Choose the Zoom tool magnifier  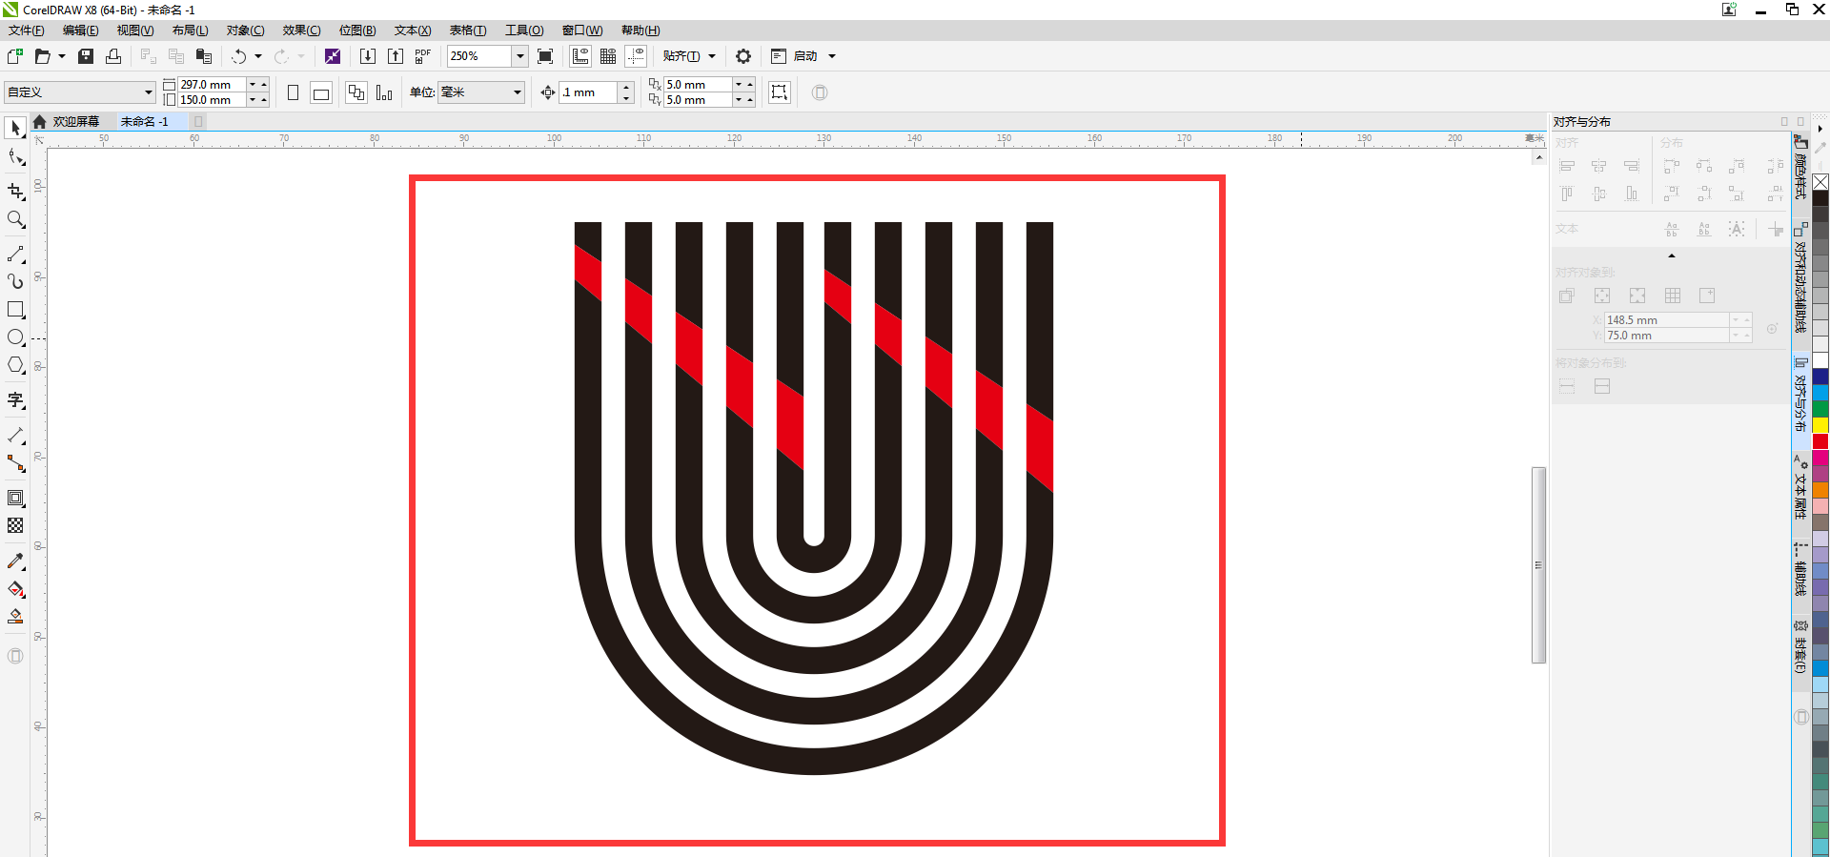click(x=15, y=220)
